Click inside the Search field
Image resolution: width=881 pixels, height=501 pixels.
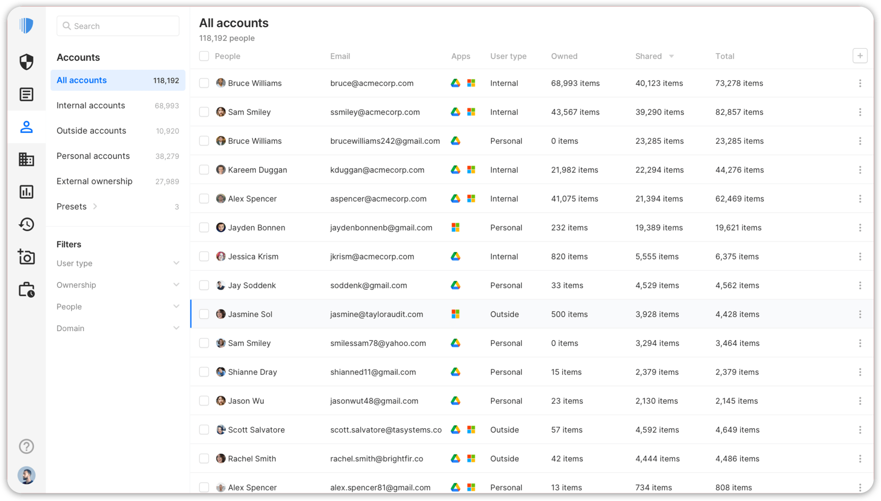click(x=117, y=26)
